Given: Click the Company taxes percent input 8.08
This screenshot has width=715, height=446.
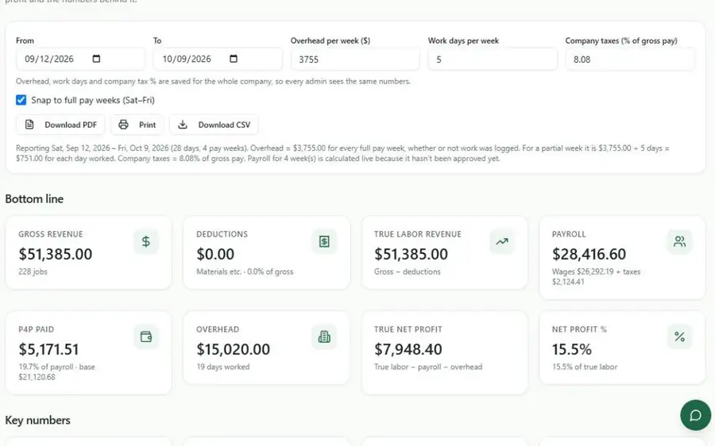Looking at the screenshot, I should pos(630,60).
